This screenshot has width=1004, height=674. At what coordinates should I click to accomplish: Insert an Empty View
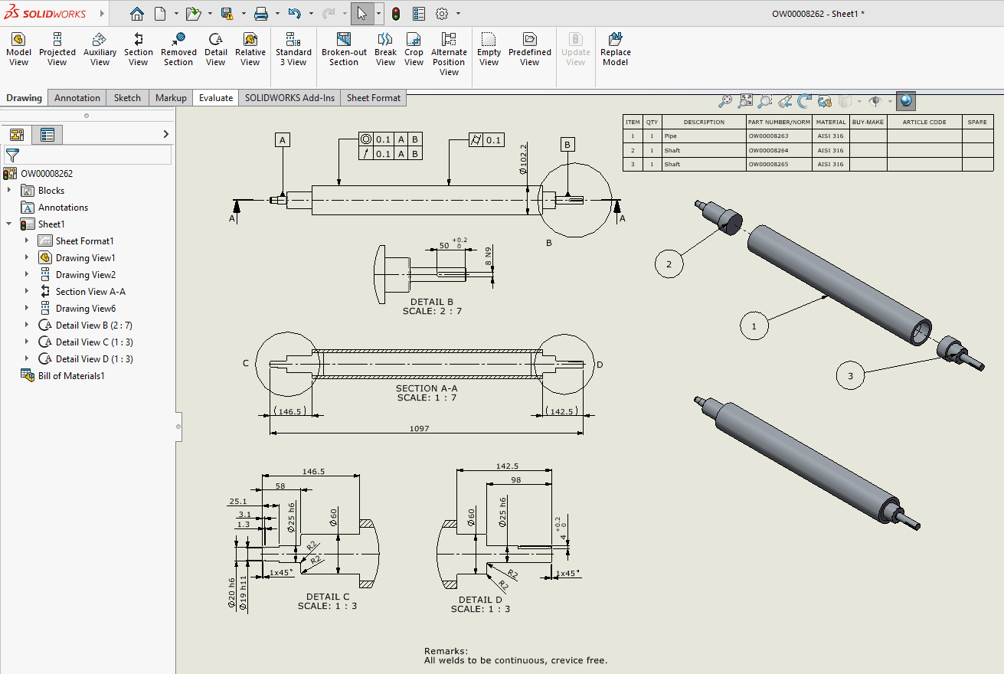click(x=489, y=48)
